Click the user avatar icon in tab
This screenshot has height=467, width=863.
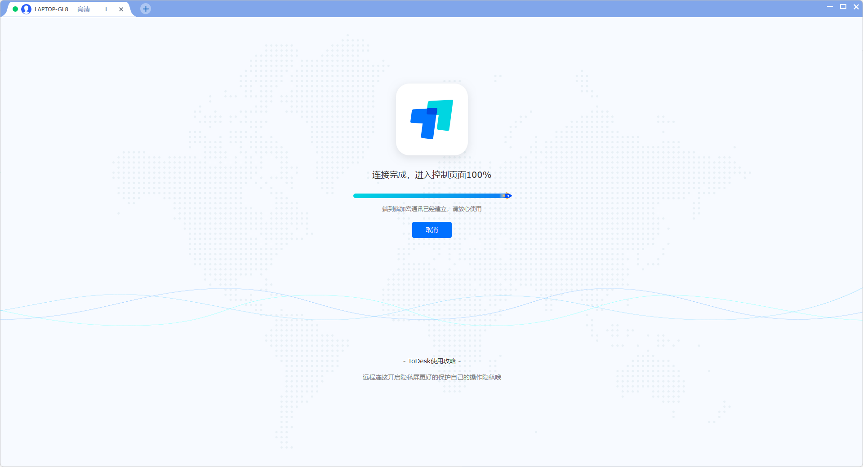tap(27, 9)
